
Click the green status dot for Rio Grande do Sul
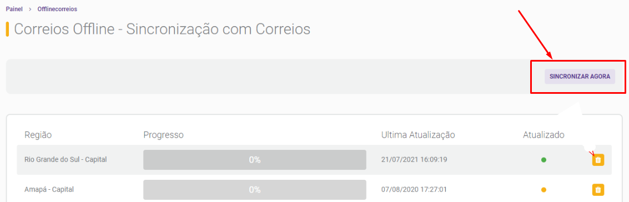[544, 160]
